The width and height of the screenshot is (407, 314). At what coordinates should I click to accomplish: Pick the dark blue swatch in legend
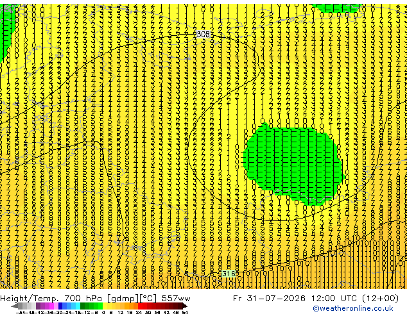[60, 306]
